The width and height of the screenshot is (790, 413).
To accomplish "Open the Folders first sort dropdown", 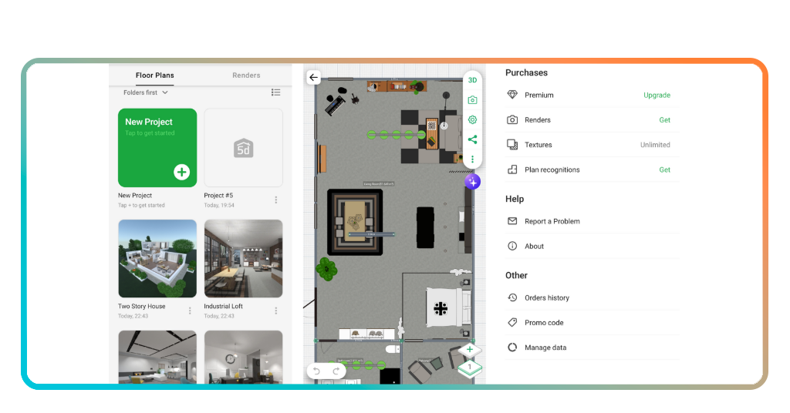I will coord(146,92).
